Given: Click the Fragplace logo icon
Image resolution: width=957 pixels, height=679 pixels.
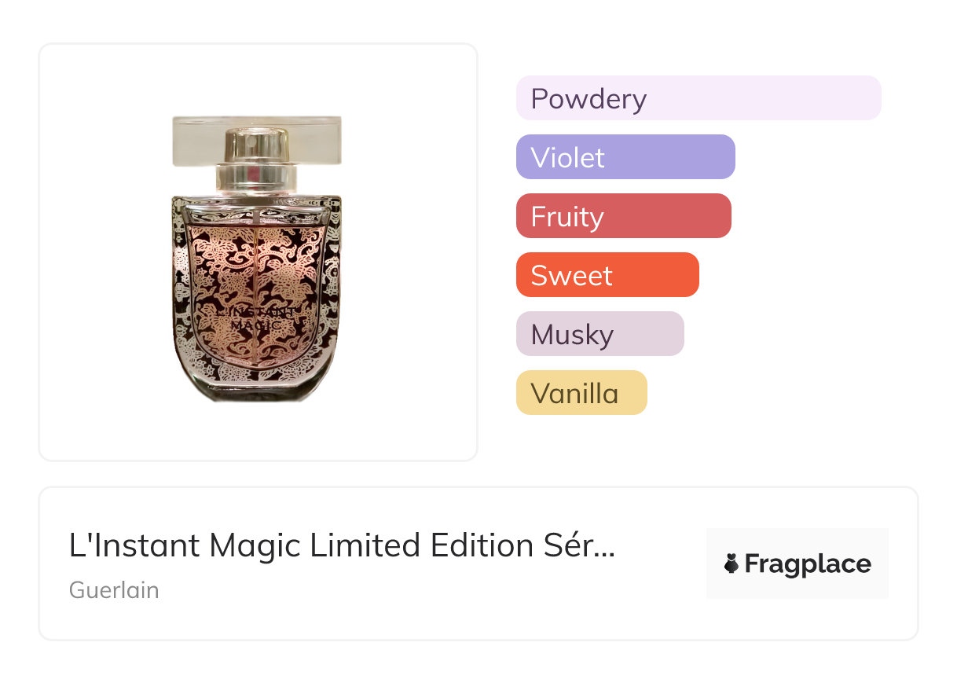Looking at the screenshot, I should pos(731,563).
